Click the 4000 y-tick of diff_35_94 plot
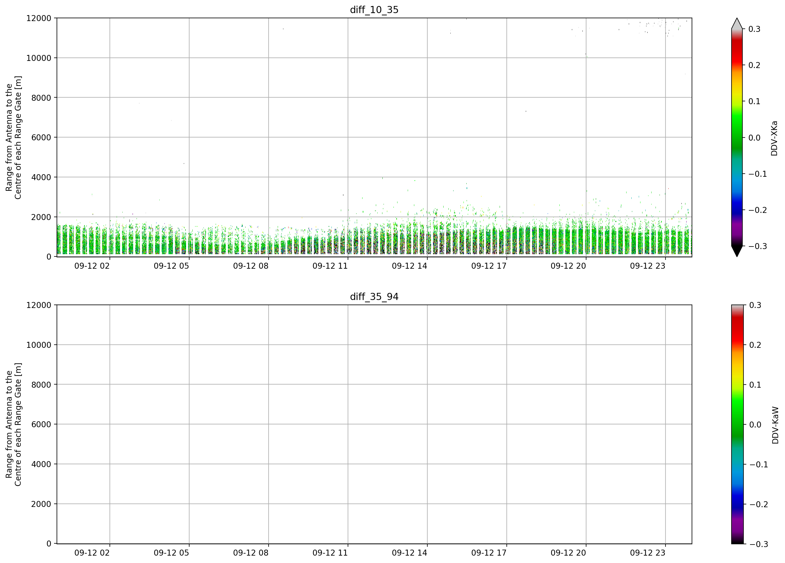 [x=41, y=464]
